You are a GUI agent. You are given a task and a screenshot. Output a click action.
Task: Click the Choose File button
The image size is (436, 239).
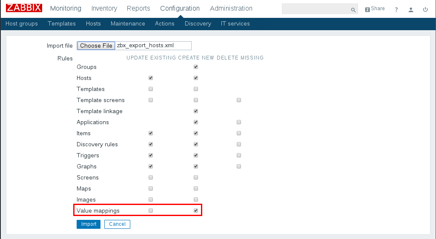point(96,46)
